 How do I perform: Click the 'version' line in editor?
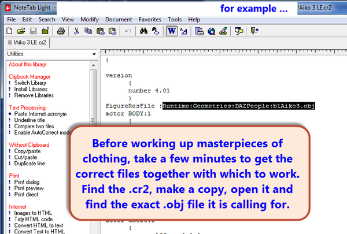click(x=119, y=76)
